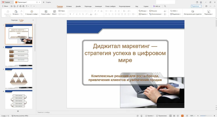This screenshot has width=217, height=117.
Task: Clear formatting with the eraser icon
Action: point(101,11)
